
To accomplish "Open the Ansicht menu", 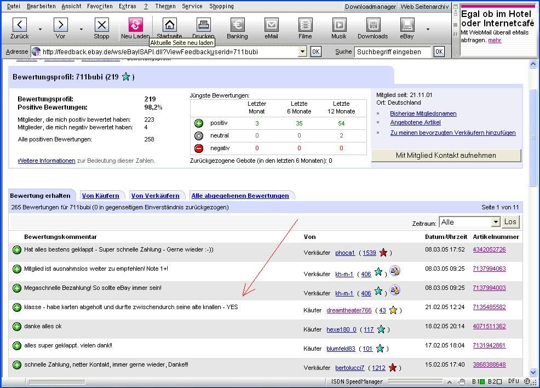I will [71, 6].
